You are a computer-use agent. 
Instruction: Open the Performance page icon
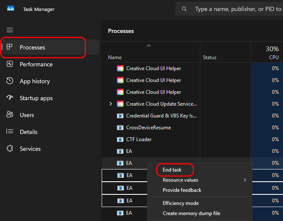point(10,64)
